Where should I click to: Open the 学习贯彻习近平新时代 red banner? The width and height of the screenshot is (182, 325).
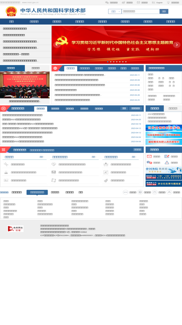tap(117, 44)
